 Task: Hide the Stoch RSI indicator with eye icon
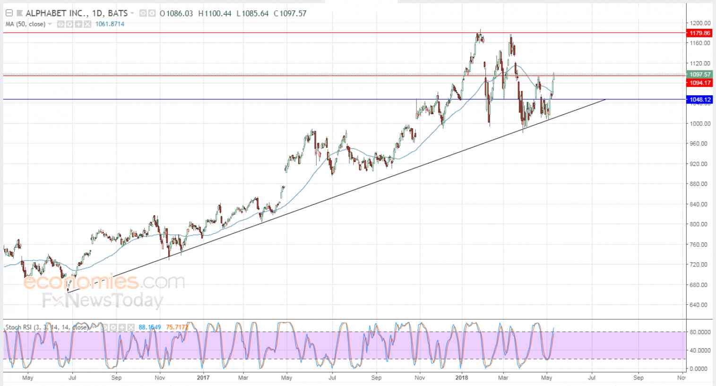pyautogui.click(x=104, y=327)
